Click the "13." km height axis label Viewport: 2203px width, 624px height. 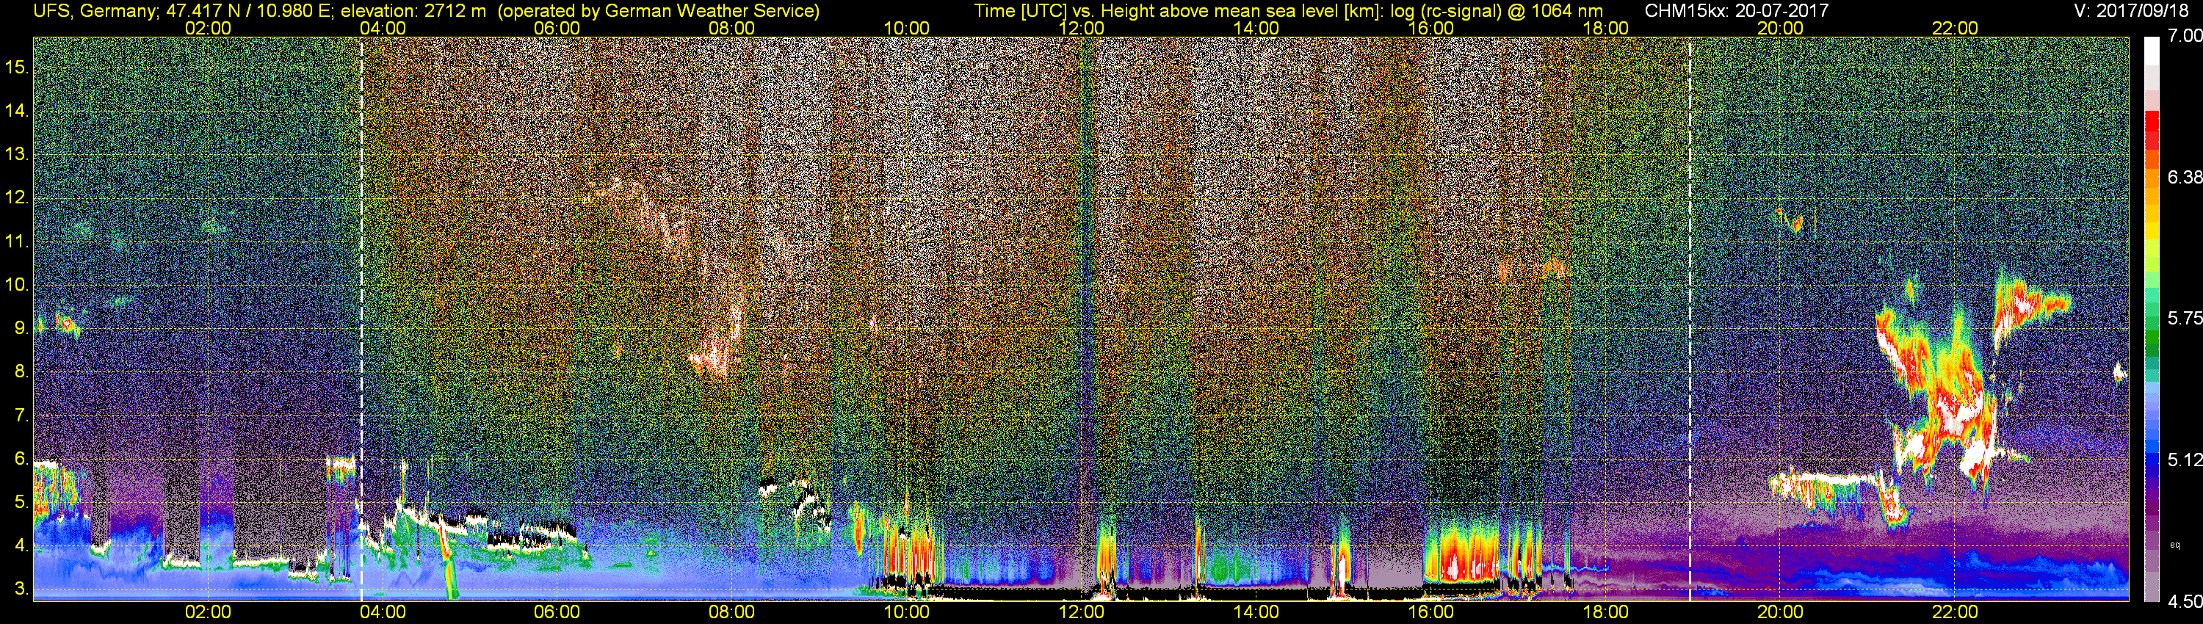coord(16,154)
